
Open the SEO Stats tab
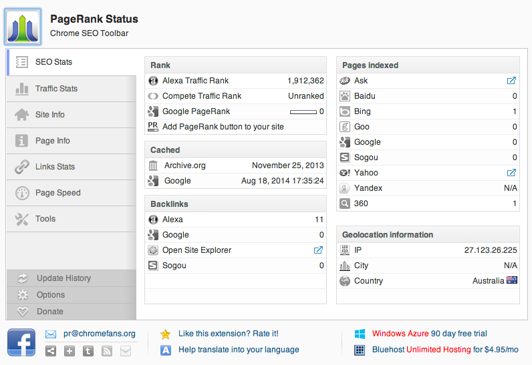72,62
